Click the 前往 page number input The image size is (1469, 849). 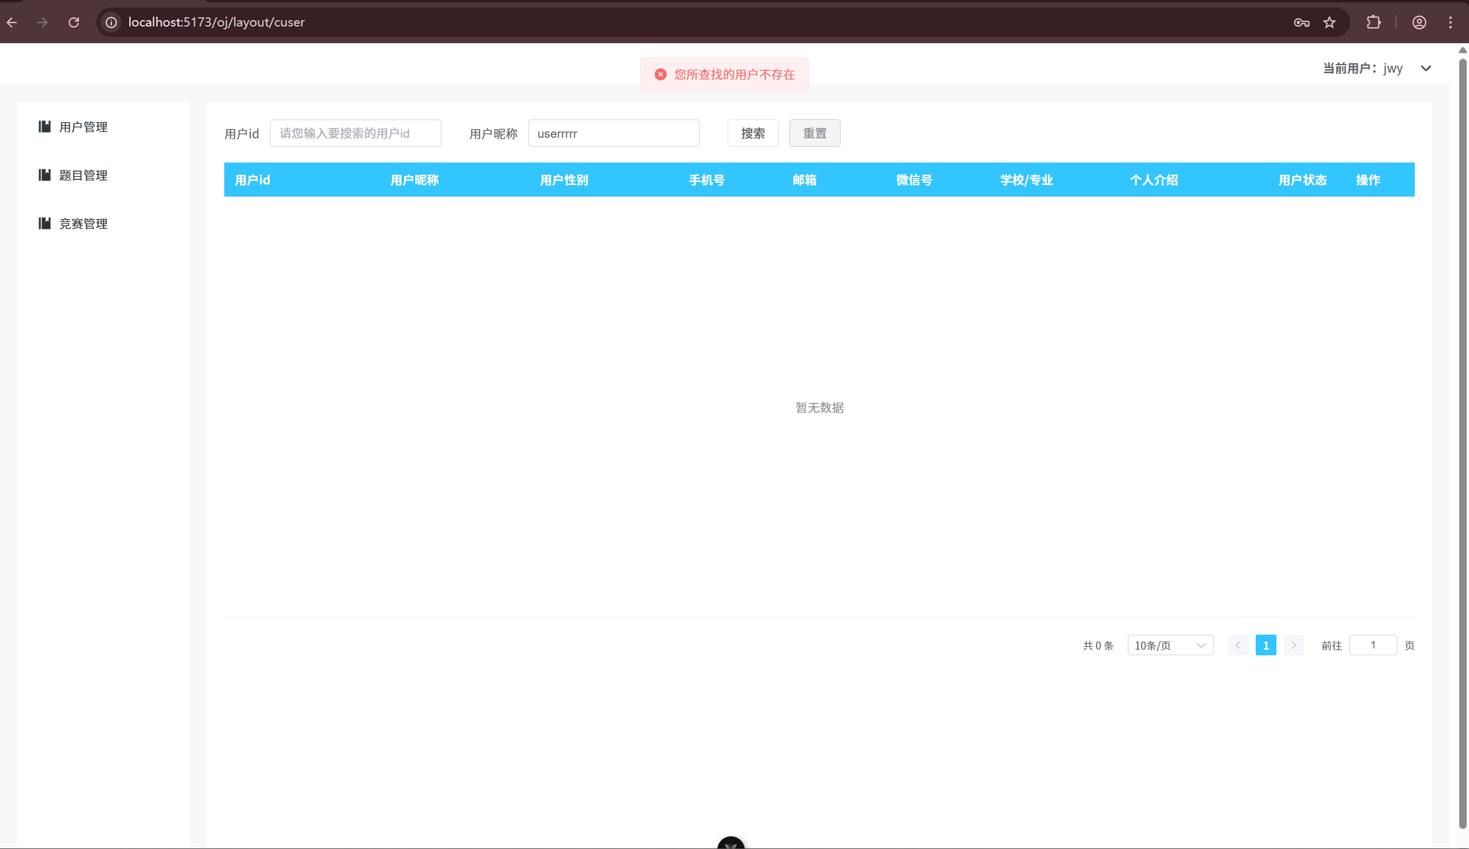[1373, 645]
